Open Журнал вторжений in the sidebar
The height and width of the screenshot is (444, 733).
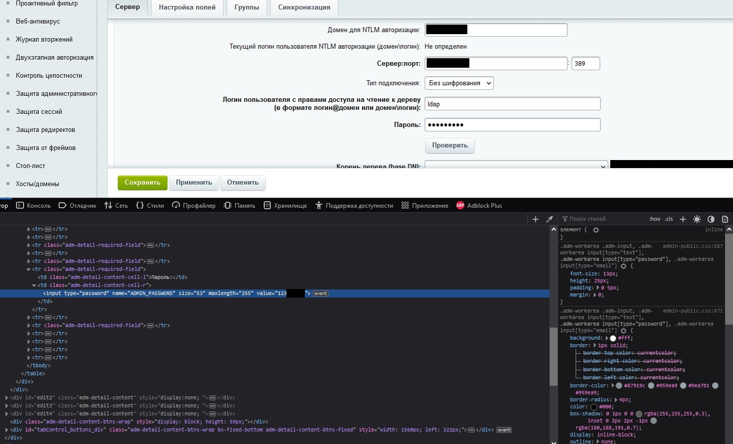(44, 40)
